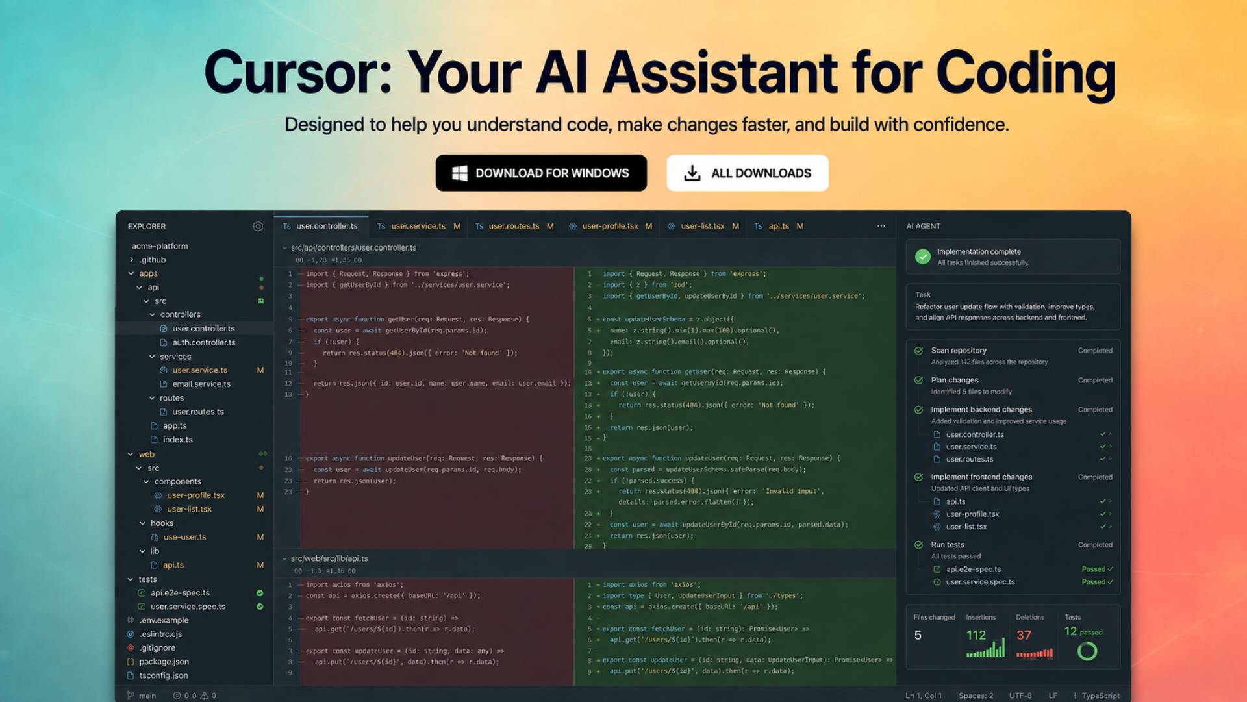This screenshot has width=1247, height=702.
Task: Click Spaces: 2 in the status bar
Action: pyautogui.click(x=976, y=696)
